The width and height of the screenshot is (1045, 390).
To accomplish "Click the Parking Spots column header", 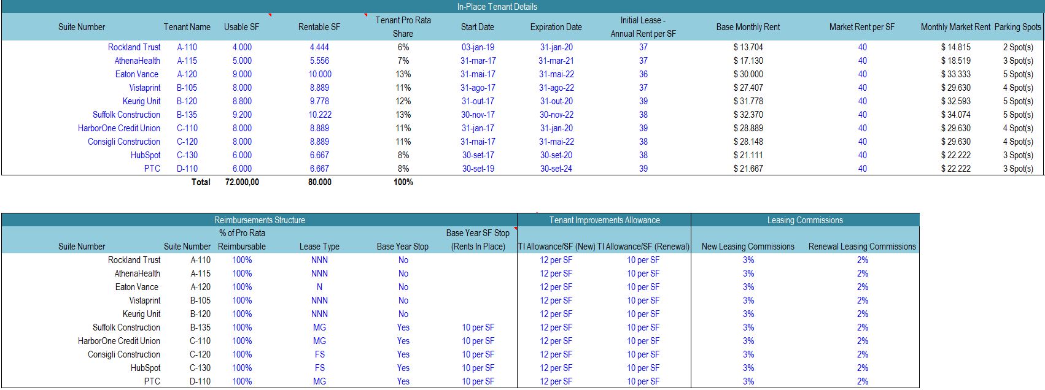I will pos(1018,27).
